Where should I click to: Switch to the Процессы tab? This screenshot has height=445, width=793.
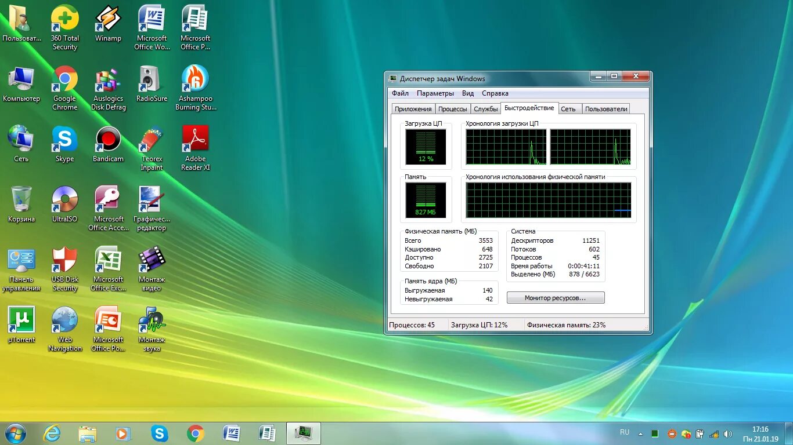[453, 109]
